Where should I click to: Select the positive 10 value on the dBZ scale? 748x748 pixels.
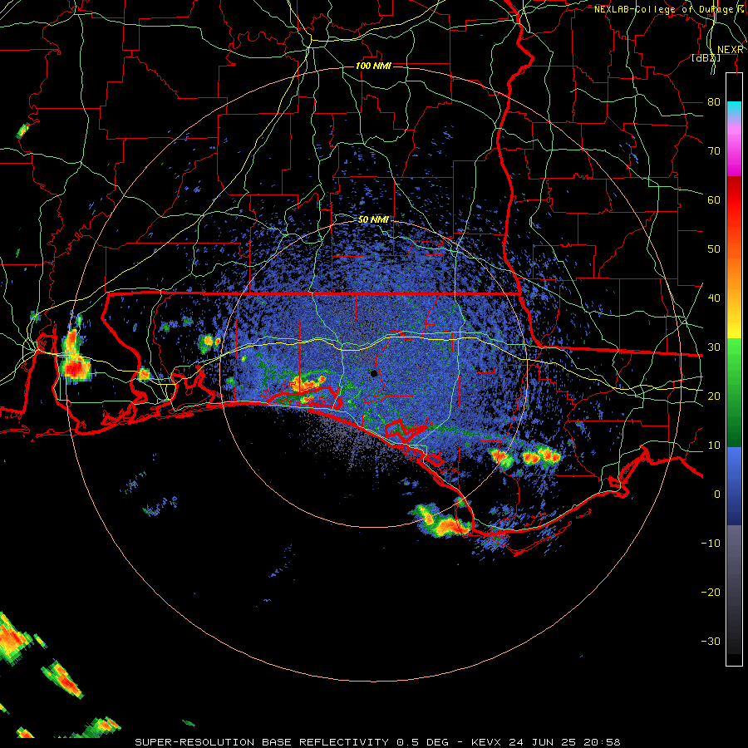click(714, 445)
